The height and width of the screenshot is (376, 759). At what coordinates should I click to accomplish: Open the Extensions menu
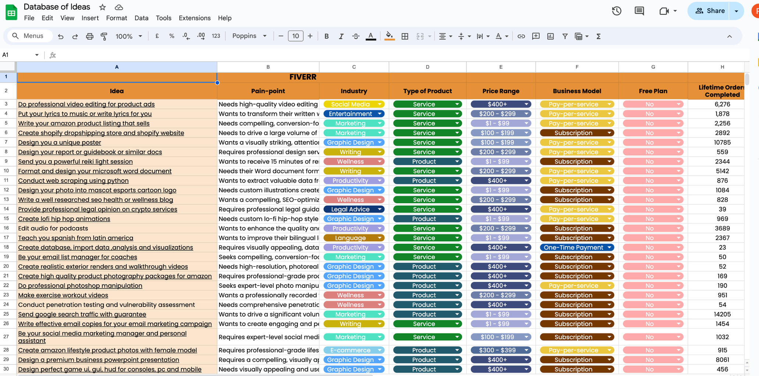(194, 18)
